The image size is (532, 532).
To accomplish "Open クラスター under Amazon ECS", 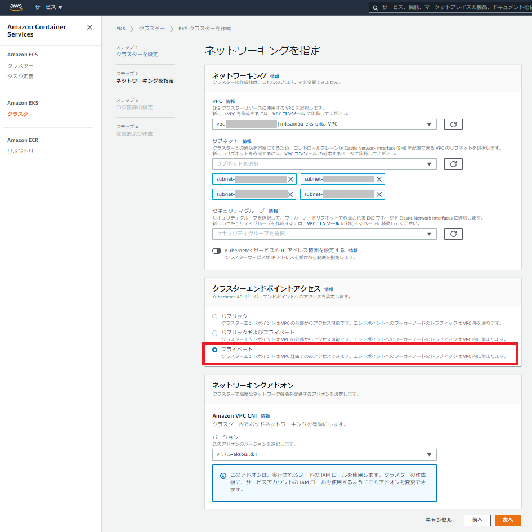I will tap(20, 65).
